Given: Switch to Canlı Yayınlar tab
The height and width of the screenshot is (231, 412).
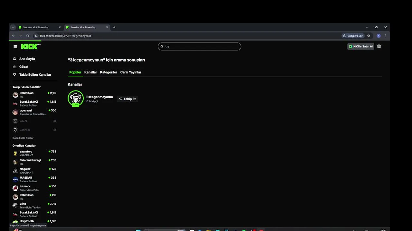Looking at the screenshot, I should [x=131, y=72].
